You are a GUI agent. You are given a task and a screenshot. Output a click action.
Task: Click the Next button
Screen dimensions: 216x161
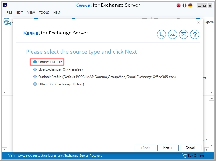[x=168, y=148]
